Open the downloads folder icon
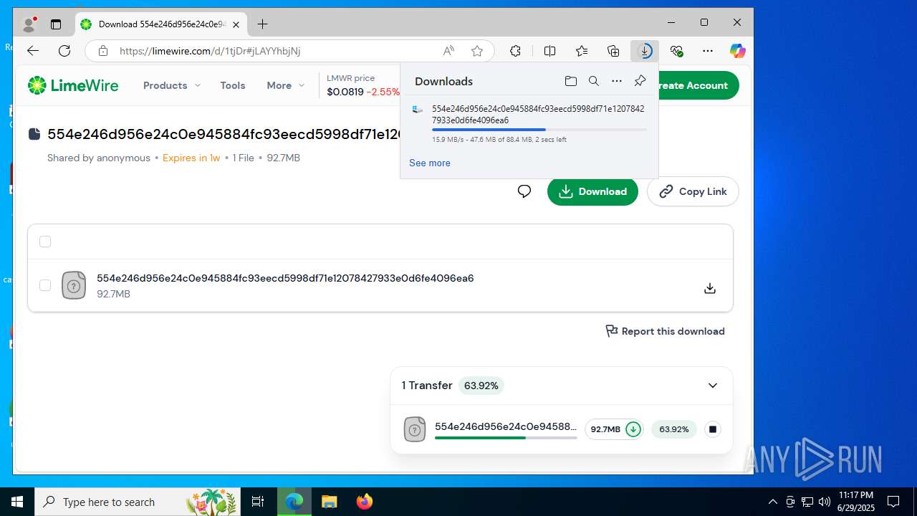This screenshot has height=516, width=917. coord(571,81)
